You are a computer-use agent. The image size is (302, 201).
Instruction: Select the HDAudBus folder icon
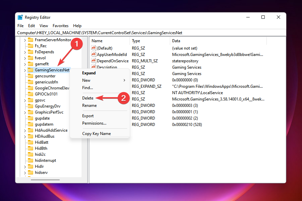(x=31, y=136)
